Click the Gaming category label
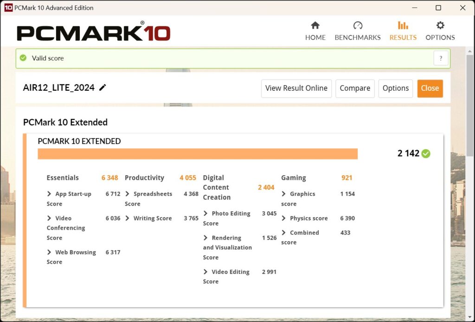Image resolution: width=475 pixels, height=322 pixels. coord(294,177)
